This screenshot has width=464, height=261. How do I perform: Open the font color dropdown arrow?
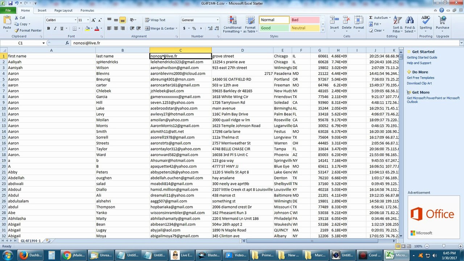(x=101, y=28)
